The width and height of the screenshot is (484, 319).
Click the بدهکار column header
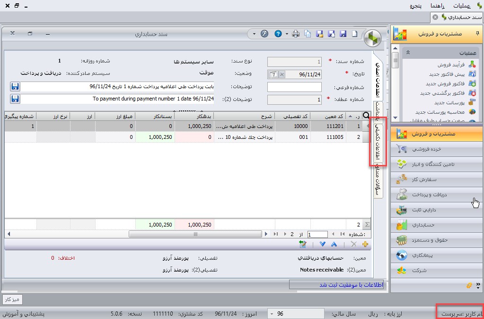coord(194,116)
